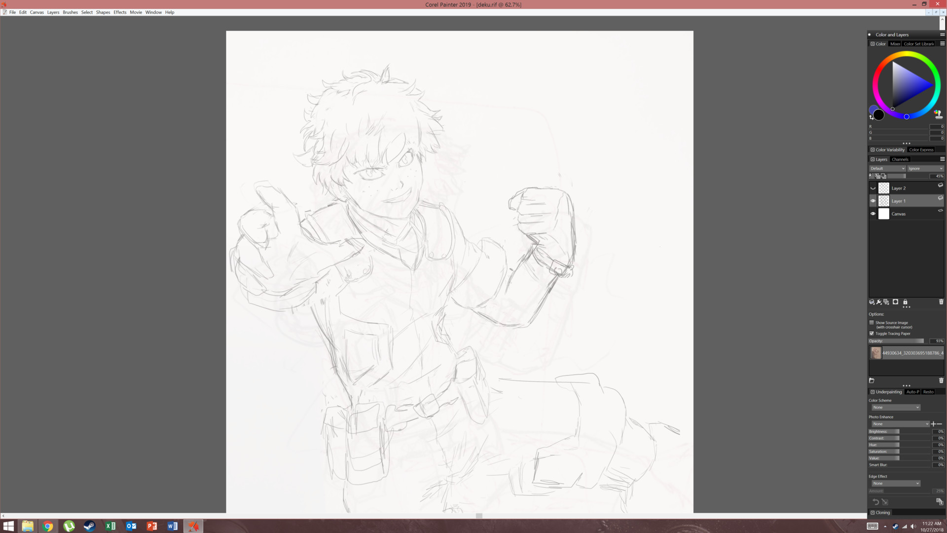Select the Canvas layer row
The height and width of the screenshot is (533, 947).
(x=907, y=214)
